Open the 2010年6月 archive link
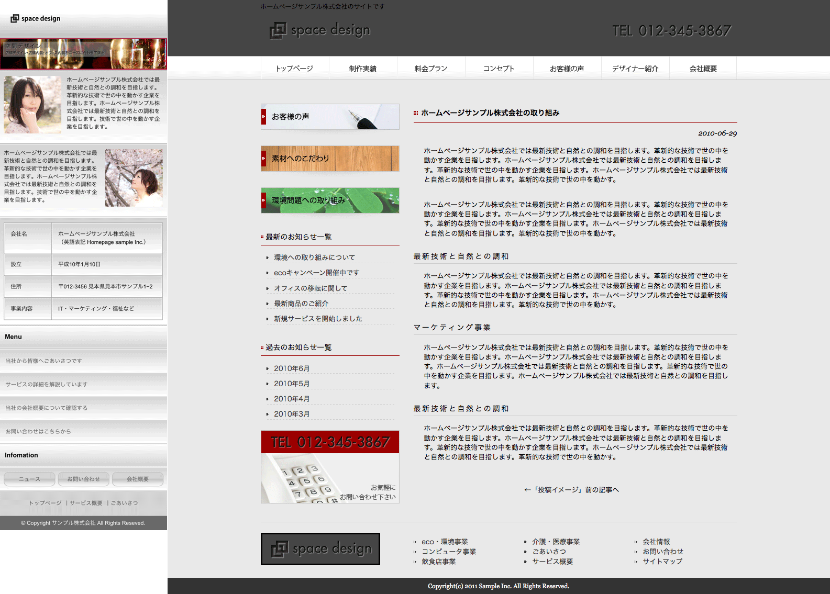The height and width of the screenshot is (594, 830). pyautogui.click(x=292, y=368)
